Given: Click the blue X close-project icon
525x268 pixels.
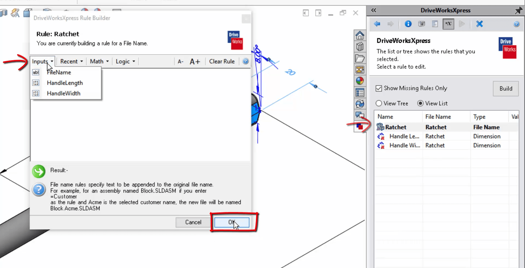Looking at the screenshot, I should point(479,24).
